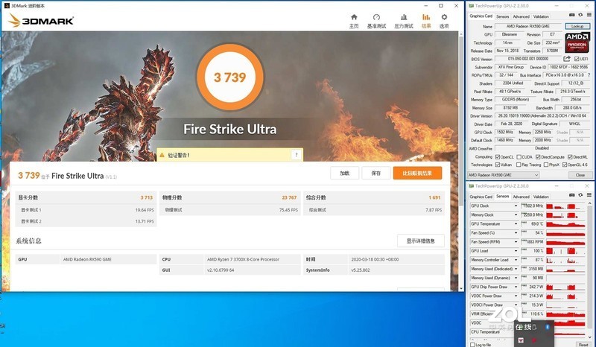This screenshot has width=596, height=347.
Task: Click the Lookup button in GPU-Z
Action: click(x=577, y=26)
